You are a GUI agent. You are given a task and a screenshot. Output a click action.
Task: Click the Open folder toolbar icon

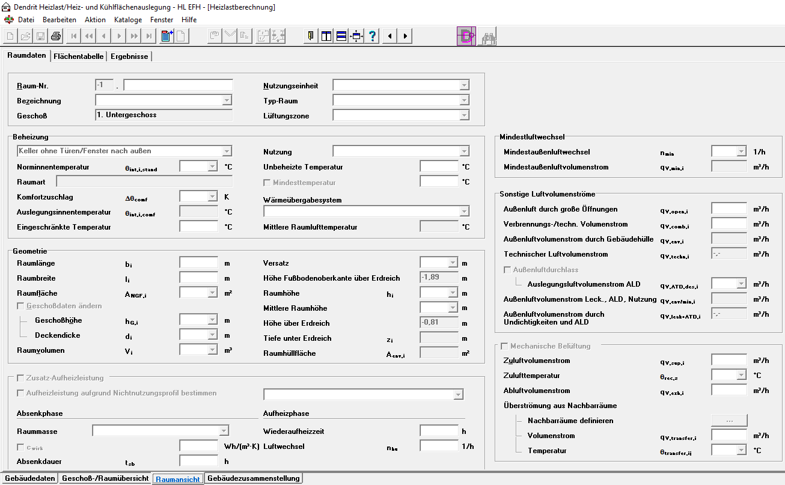(26, 36)
